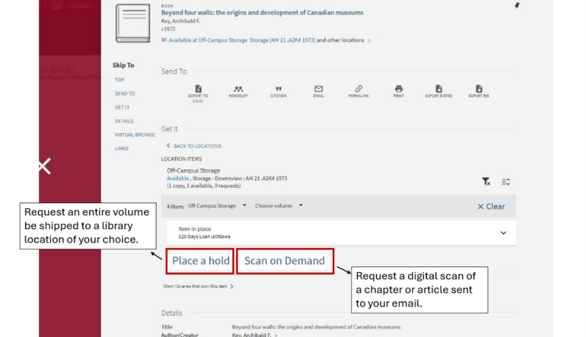Send record to Mendeley
Screen dimensions: 586x337
238,92
